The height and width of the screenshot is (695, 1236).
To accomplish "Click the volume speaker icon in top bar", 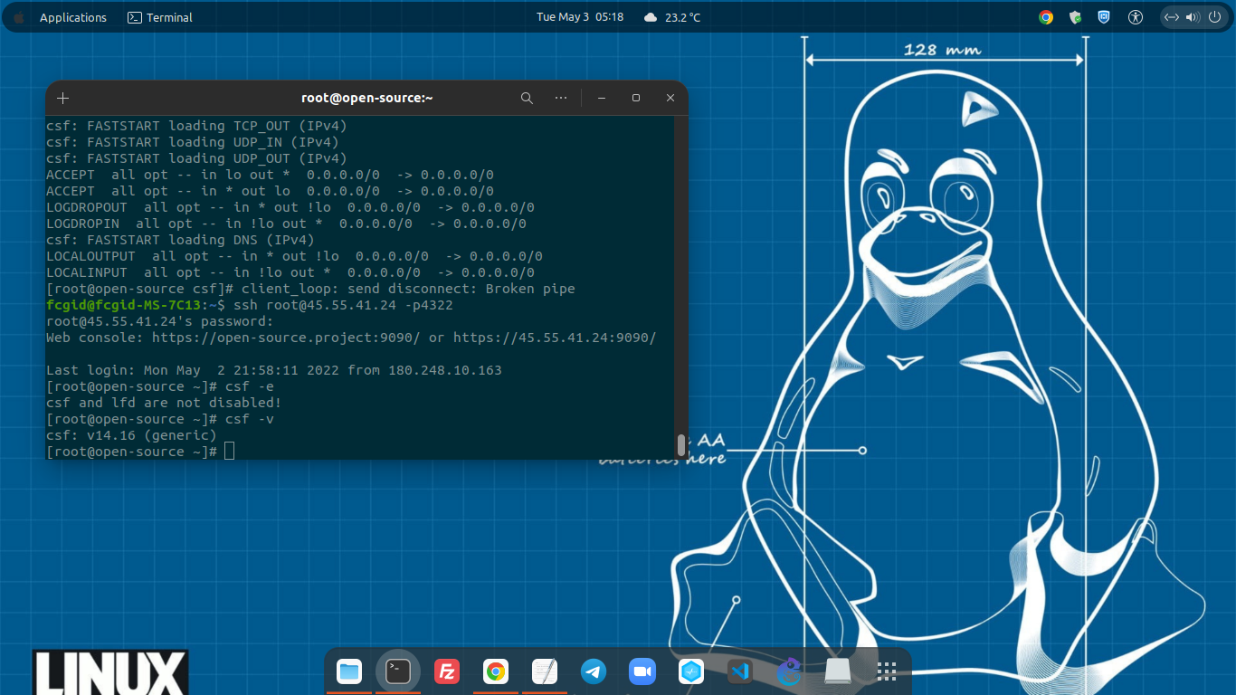I will [x=1193, y=17].
